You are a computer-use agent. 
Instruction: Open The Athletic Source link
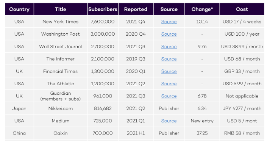169,84
